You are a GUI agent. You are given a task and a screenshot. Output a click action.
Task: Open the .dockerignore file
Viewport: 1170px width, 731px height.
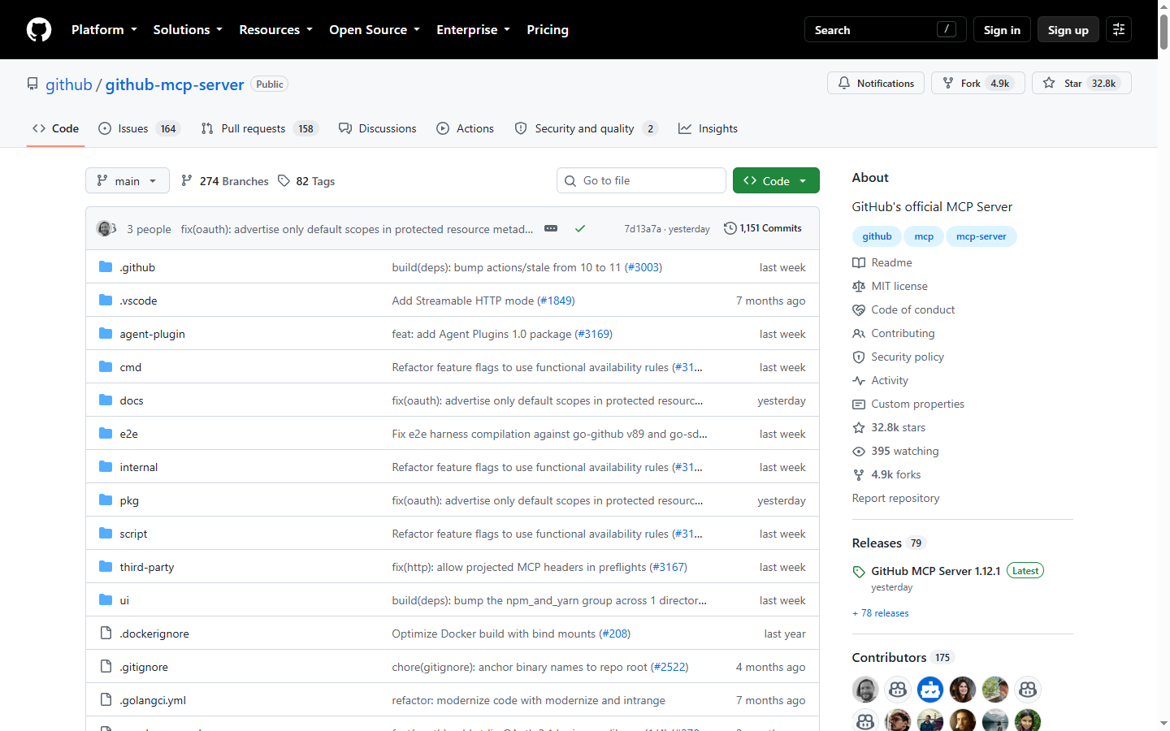(154, 634)
